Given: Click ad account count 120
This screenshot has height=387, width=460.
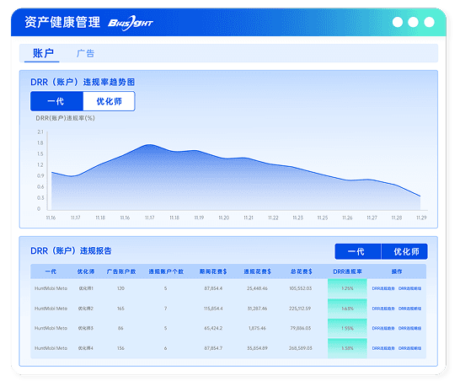Looking at the screenshot, I should (x=120, y=288).
